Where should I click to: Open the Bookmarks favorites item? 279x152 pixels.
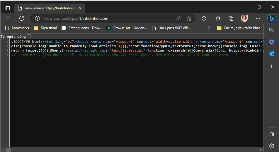tap(17, 28)
